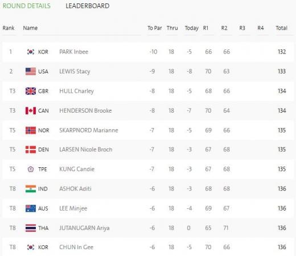Viewport: 296px width, 256px height.
Task: Click the Canada flag icon
Action: 31,111
